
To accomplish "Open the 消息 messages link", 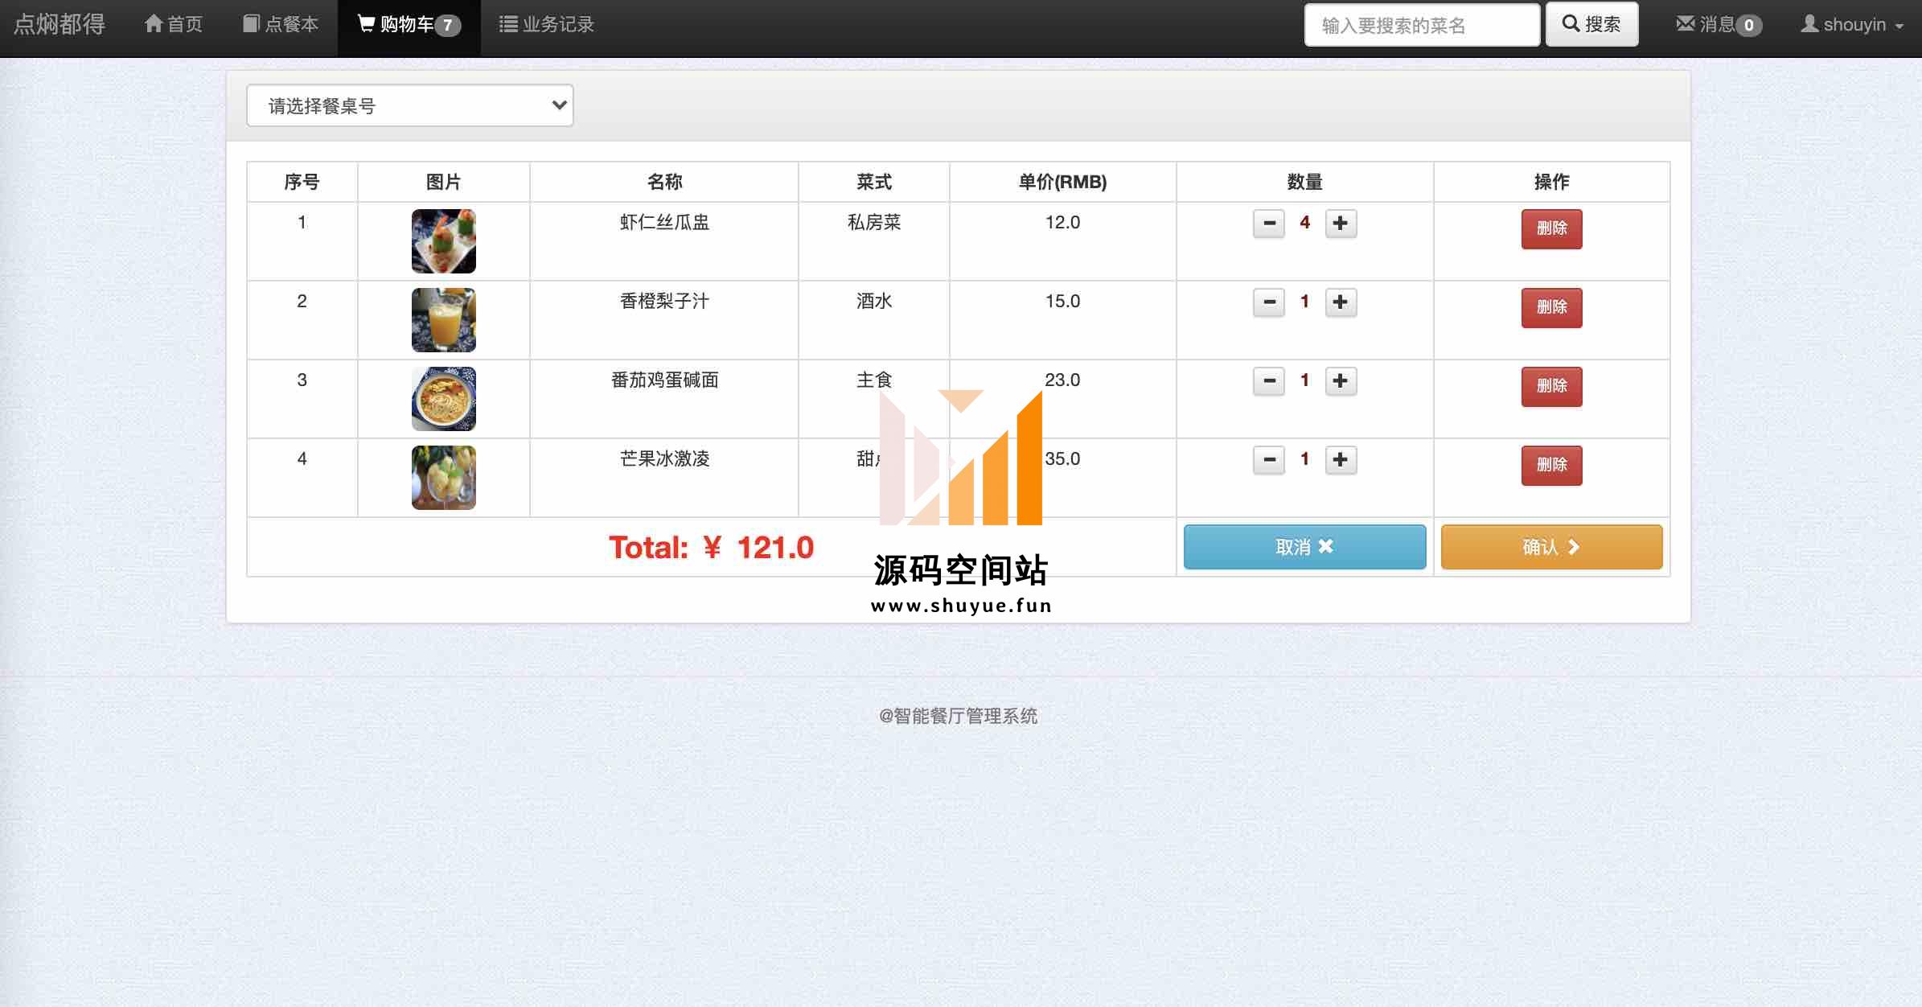I will coord(1719,25).
